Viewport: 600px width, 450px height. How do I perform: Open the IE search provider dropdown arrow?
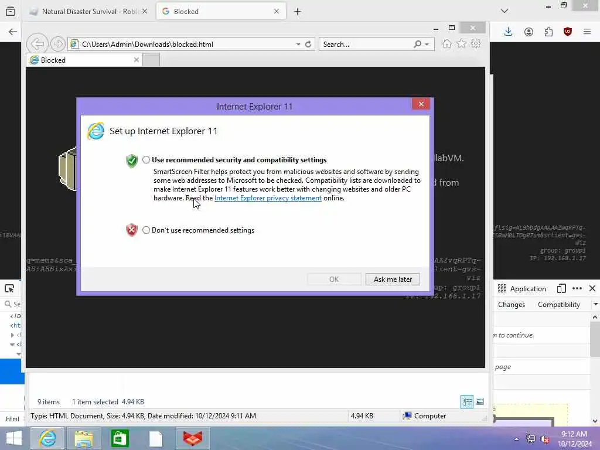point(427,45)
